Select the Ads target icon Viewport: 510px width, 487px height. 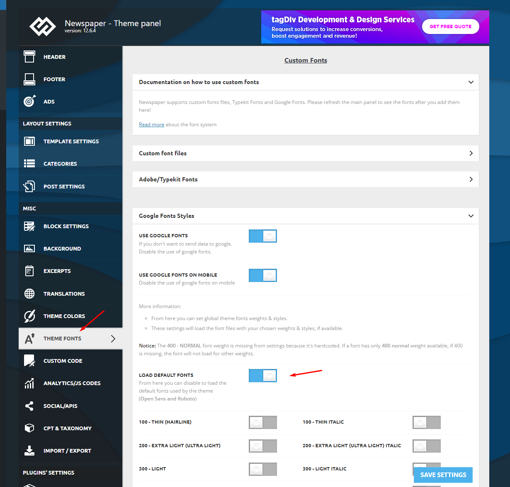(29, 101)
